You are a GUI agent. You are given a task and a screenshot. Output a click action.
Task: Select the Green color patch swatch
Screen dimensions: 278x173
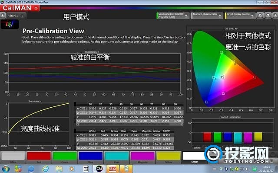tap(65, 156)
